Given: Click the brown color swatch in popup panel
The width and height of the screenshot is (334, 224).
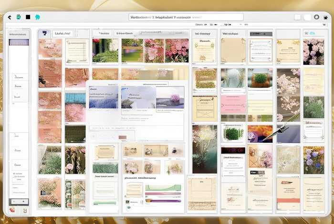Looking at the screenshot, I should pyautogui.click(x=123, y=137).
